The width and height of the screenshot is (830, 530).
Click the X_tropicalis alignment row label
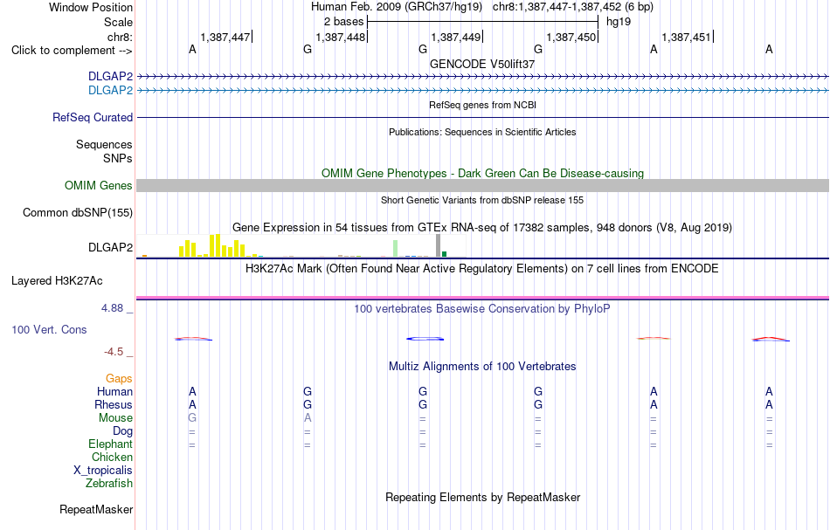coord(103,471)
